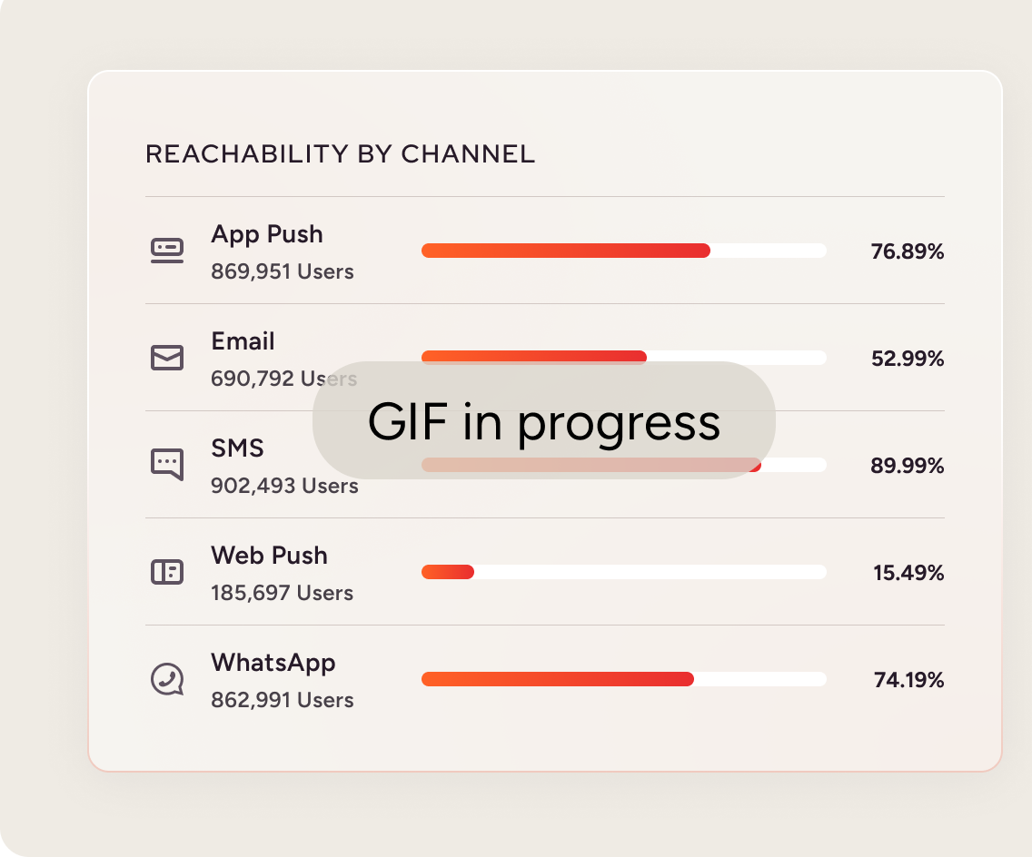This screenshot has height=857, width=1032.
Task: Select the Web Push channel label
Action: click(x=269, y=556)
